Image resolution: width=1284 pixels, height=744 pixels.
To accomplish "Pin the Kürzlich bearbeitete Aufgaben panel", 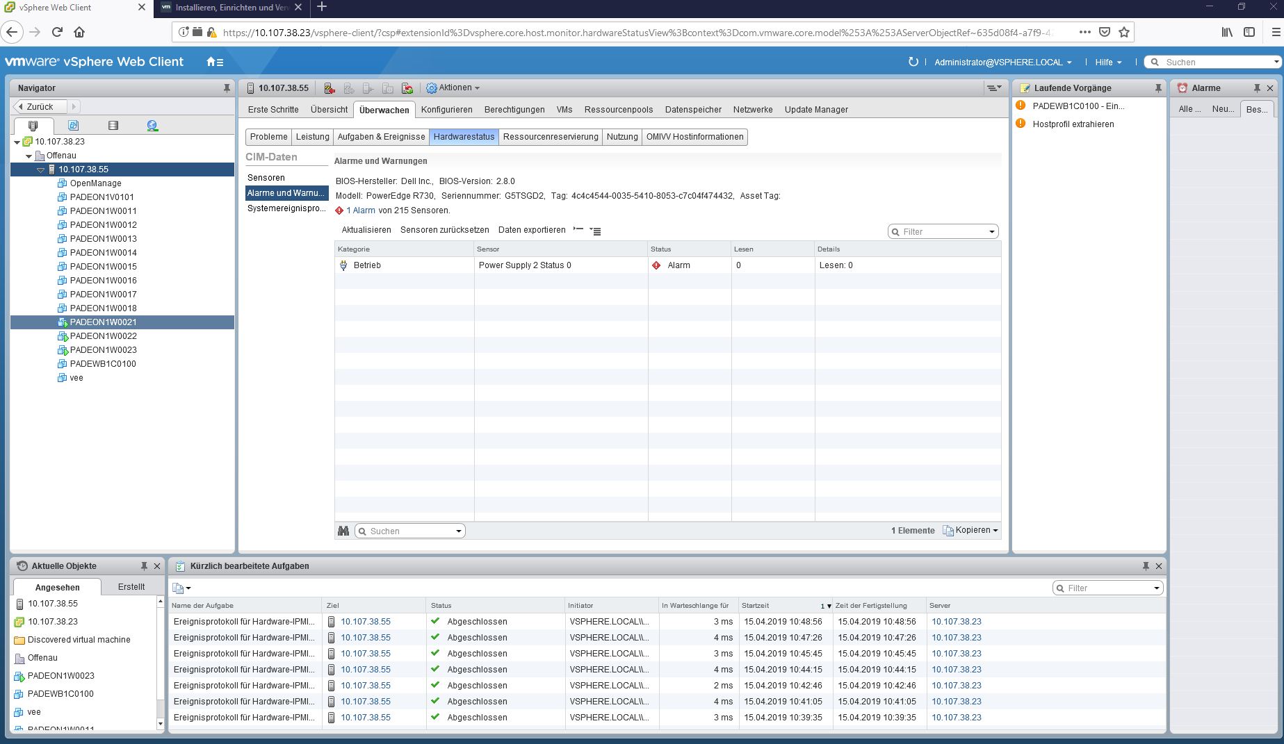I will 1145,565.
